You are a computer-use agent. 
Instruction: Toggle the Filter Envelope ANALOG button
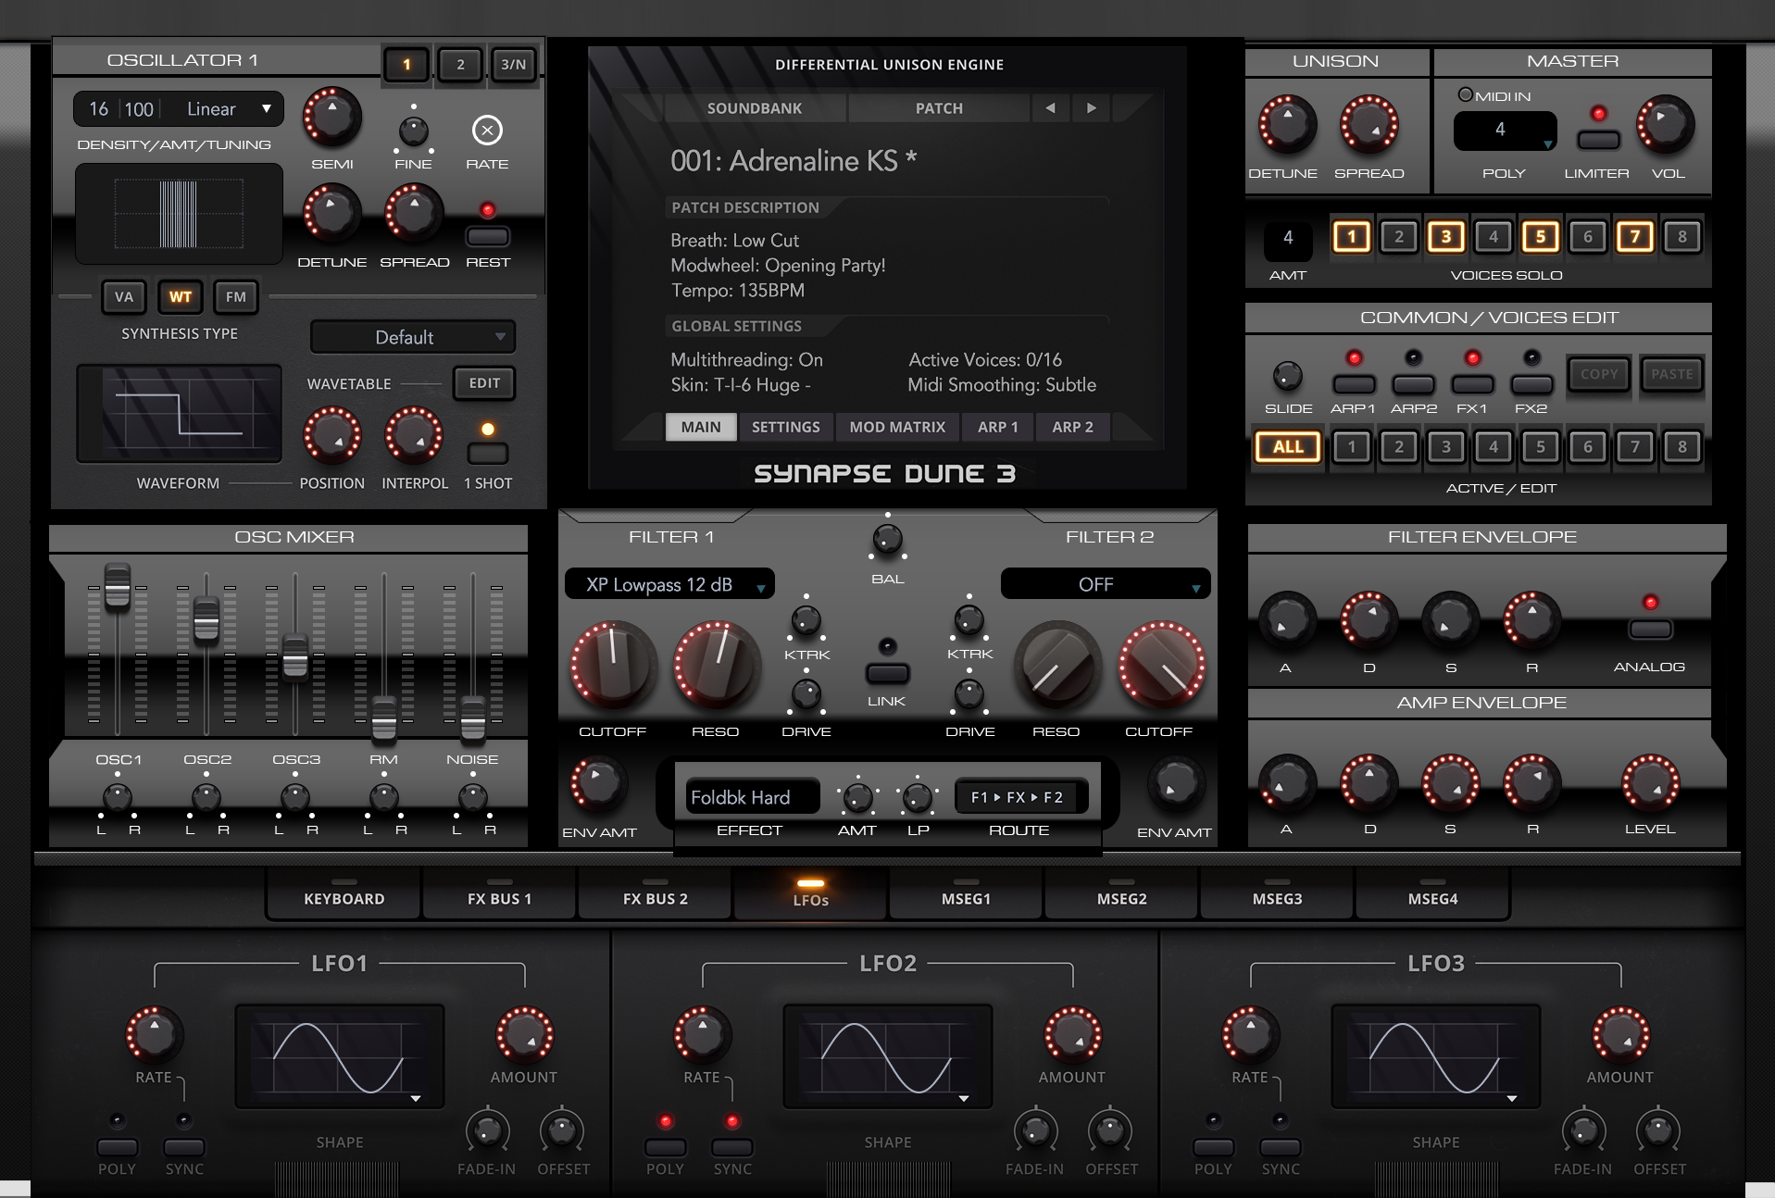coord(1650,630)
